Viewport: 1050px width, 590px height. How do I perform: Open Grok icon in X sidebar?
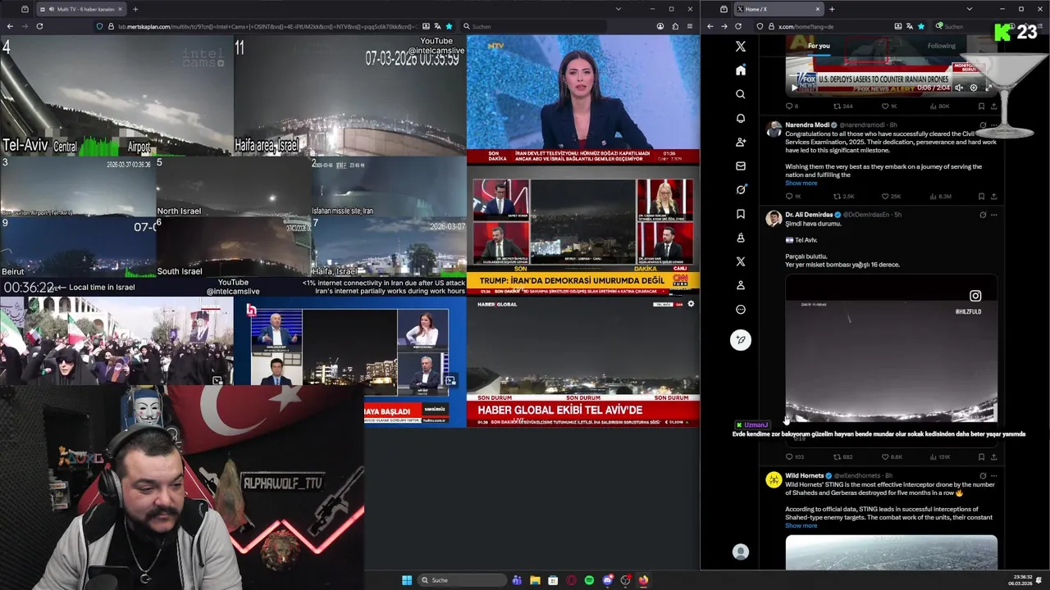pos(741,189)
